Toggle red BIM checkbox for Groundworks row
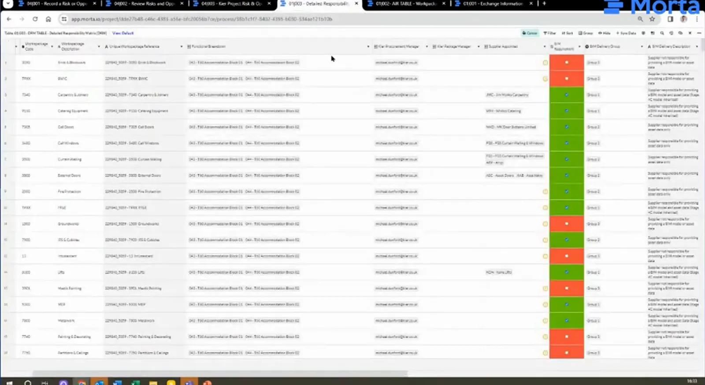Viewport: 705px width, 385px height. (x=567, y=224)
